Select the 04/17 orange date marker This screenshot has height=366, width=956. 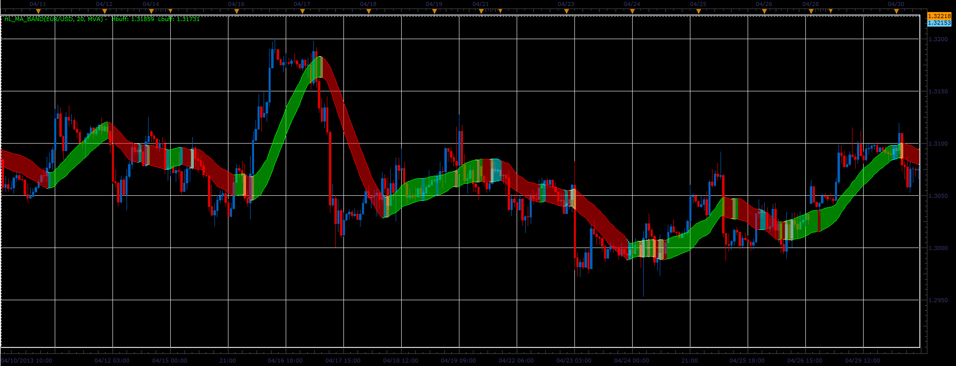pos(302,11)
